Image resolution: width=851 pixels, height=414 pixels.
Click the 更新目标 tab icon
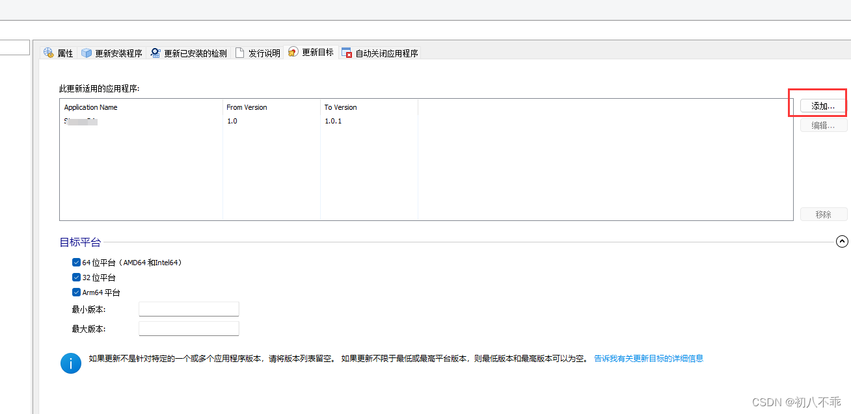[293, 52]
